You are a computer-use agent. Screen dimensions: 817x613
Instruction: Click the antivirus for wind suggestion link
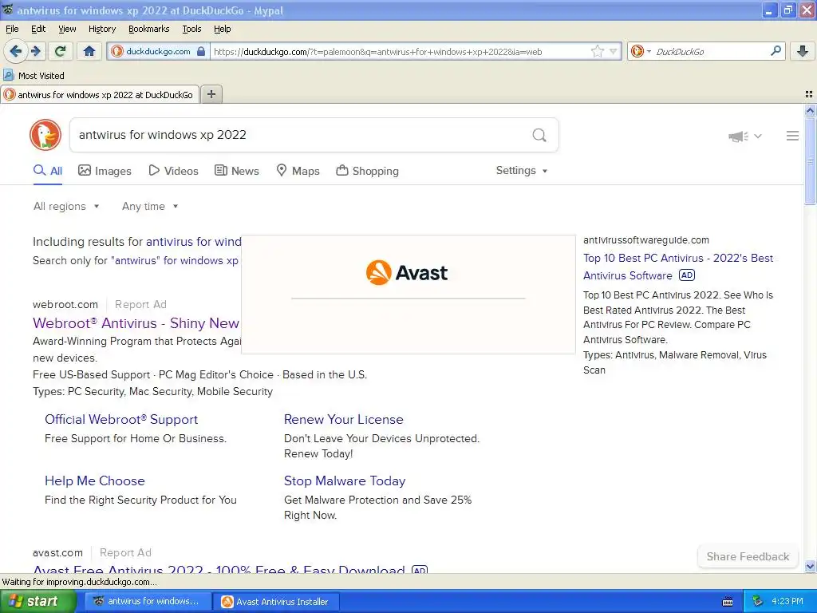point(193,242)
